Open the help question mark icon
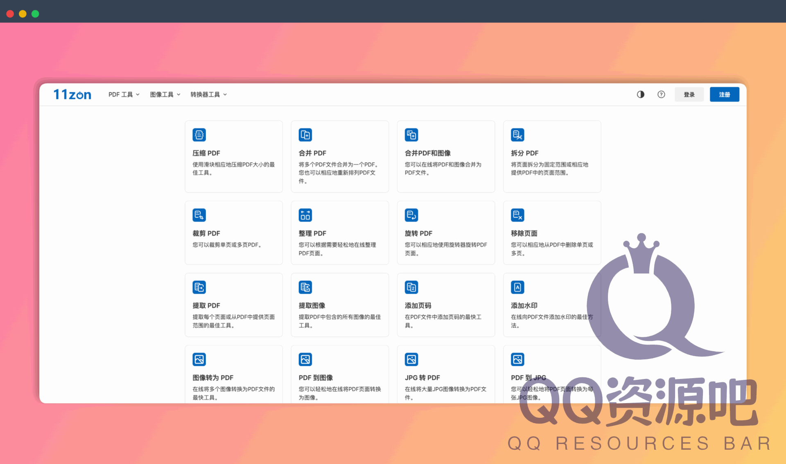786x464 pixels. tap(661, 94)
